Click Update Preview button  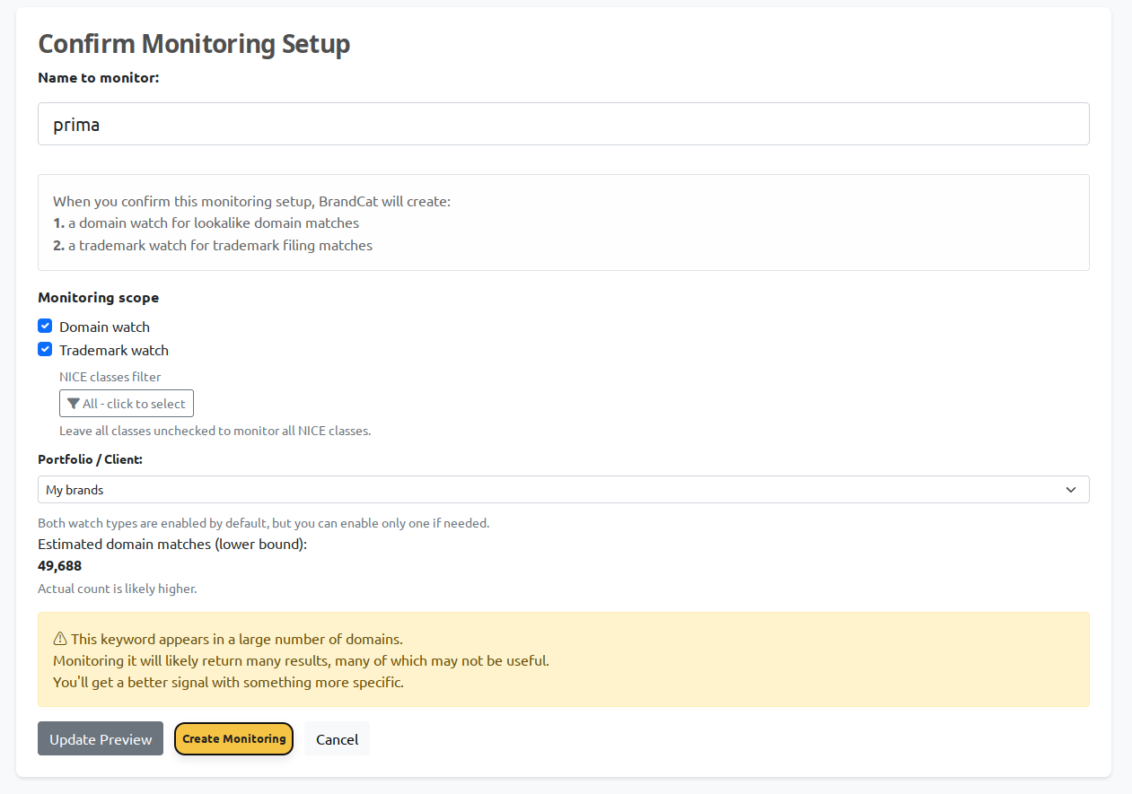101,738
